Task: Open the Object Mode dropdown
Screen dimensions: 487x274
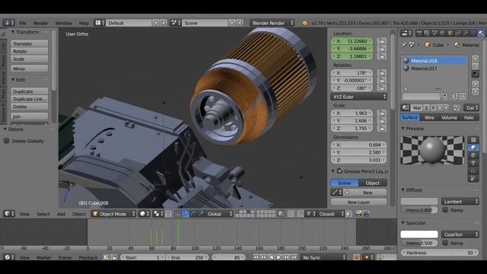Action: (113, 214)
